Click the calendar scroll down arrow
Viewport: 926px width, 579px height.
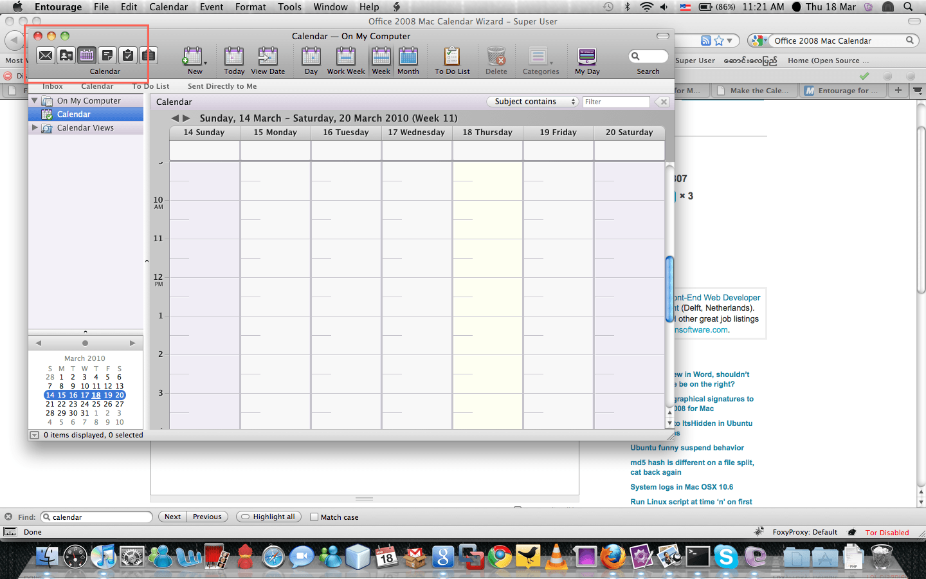coord(669,424)
